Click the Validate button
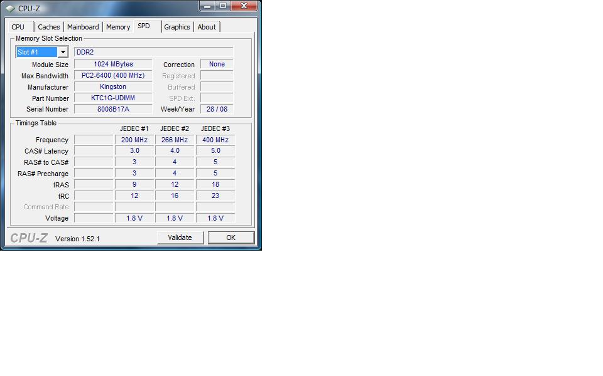This screenshot has height=376, width=603. (180, 238)
